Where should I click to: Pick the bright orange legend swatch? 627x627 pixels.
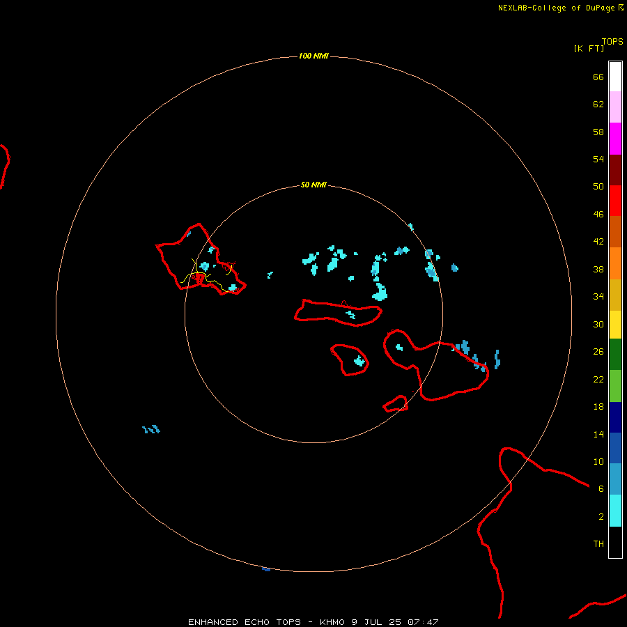click(615, 263)
